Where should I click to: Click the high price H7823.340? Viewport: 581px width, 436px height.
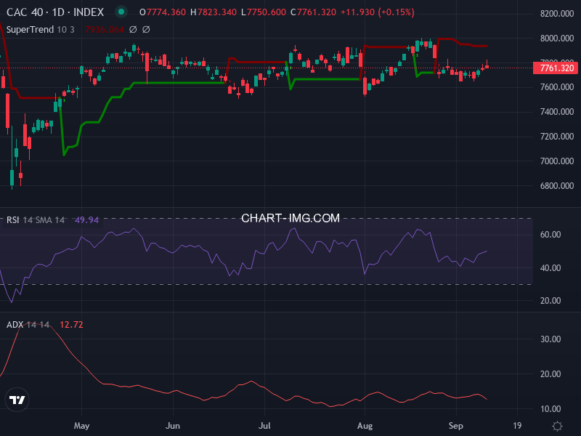point(214,12)
